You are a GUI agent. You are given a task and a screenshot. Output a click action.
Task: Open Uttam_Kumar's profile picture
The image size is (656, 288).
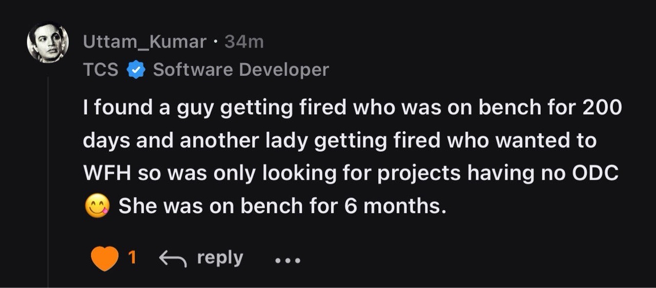coord(48,43)
